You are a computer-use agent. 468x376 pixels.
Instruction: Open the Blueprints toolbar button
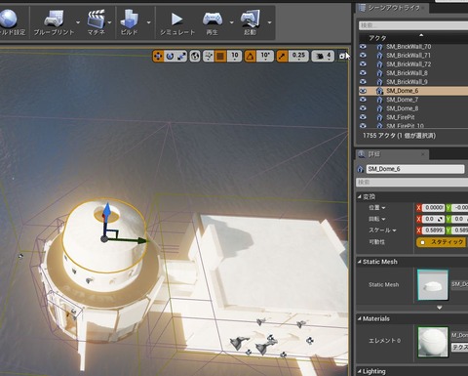coord(55,22)
